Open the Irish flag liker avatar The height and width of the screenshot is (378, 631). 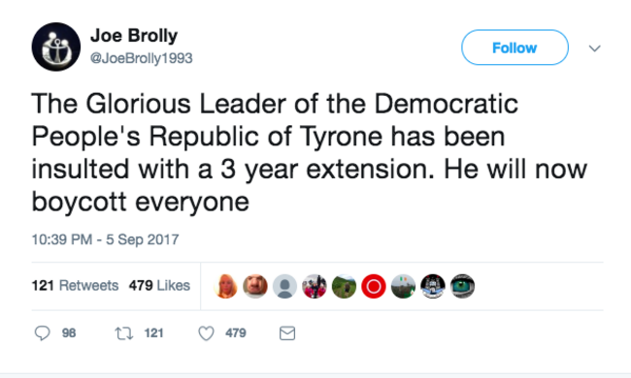[x=403, y=287]
